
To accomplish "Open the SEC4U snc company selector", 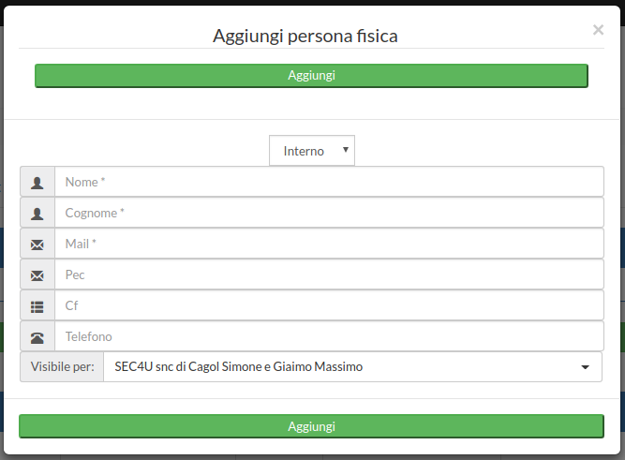I will (352, 366).
